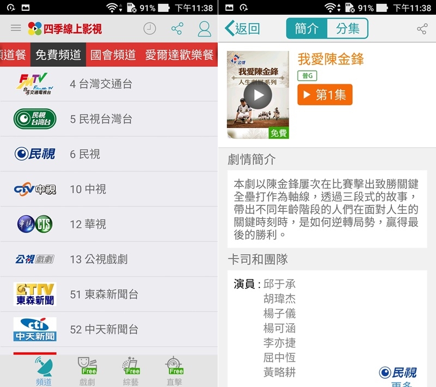The width and height of the screenshot is (436, 387).
Task: Select the 綜藝 Free bottom navigation icon
Action: 131,371
